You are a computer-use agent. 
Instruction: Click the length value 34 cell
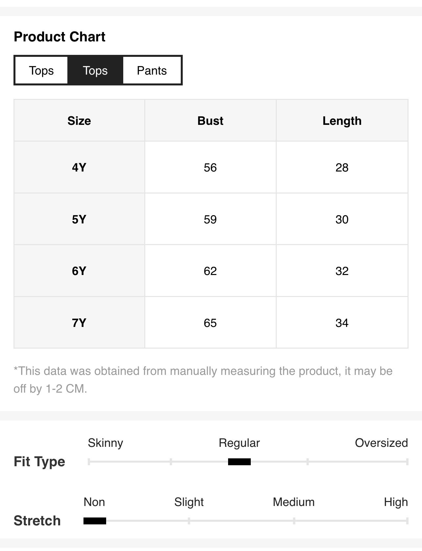342,323
